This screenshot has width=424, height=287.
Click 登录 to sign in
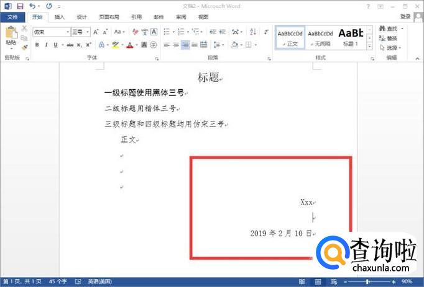[x=405, y=17]
